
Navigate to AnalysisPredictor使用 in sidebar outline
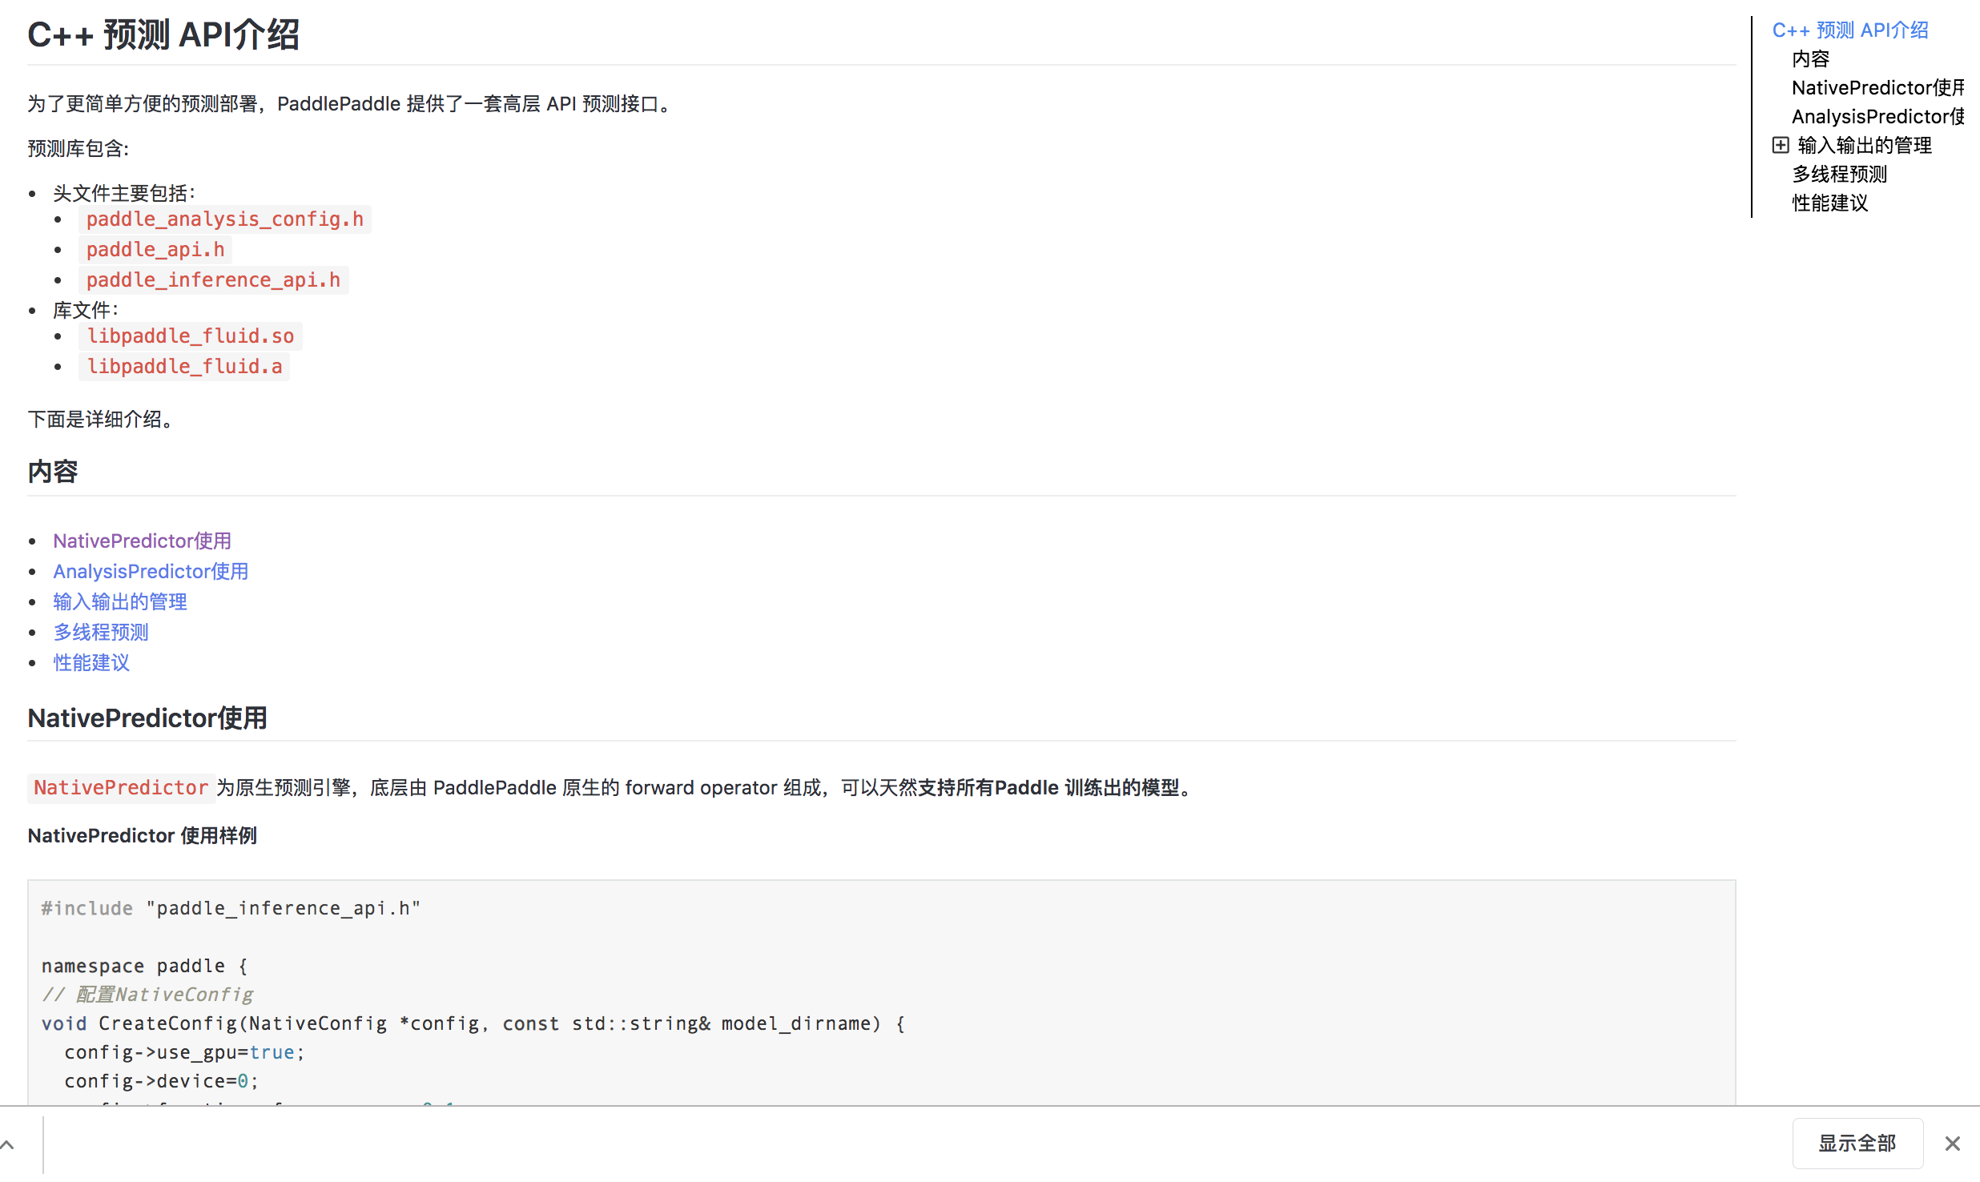pyautogui.click(x=1877, y=117)
